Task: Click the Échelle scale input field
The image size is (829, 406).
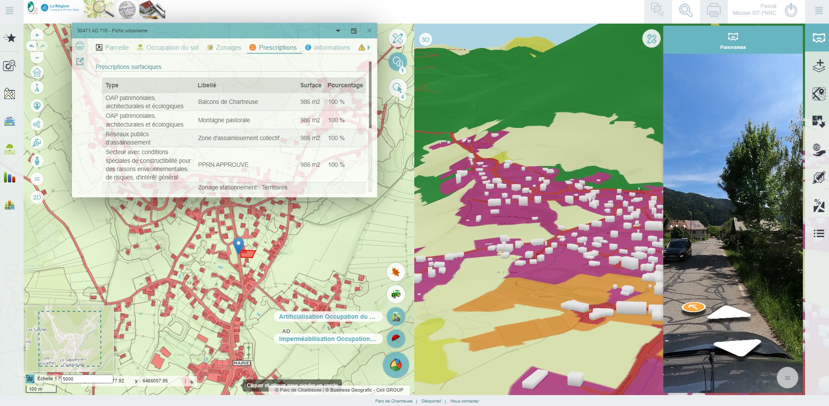Action: [86, 379]
